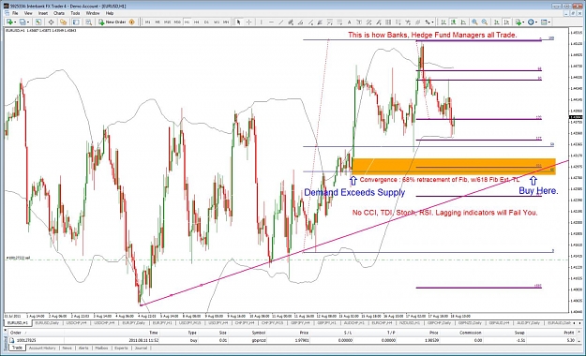Viewport: 586px width, 356px height.
Task: Select the M1 timeframe button
Action: [147, 22]
